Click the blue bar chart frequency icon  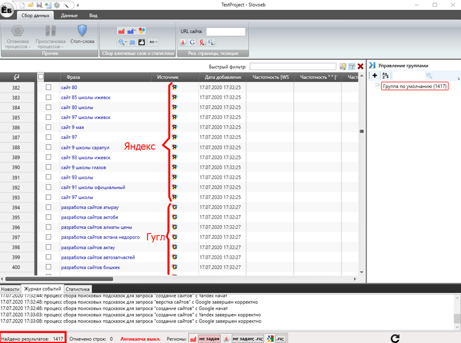pos(131,31)
